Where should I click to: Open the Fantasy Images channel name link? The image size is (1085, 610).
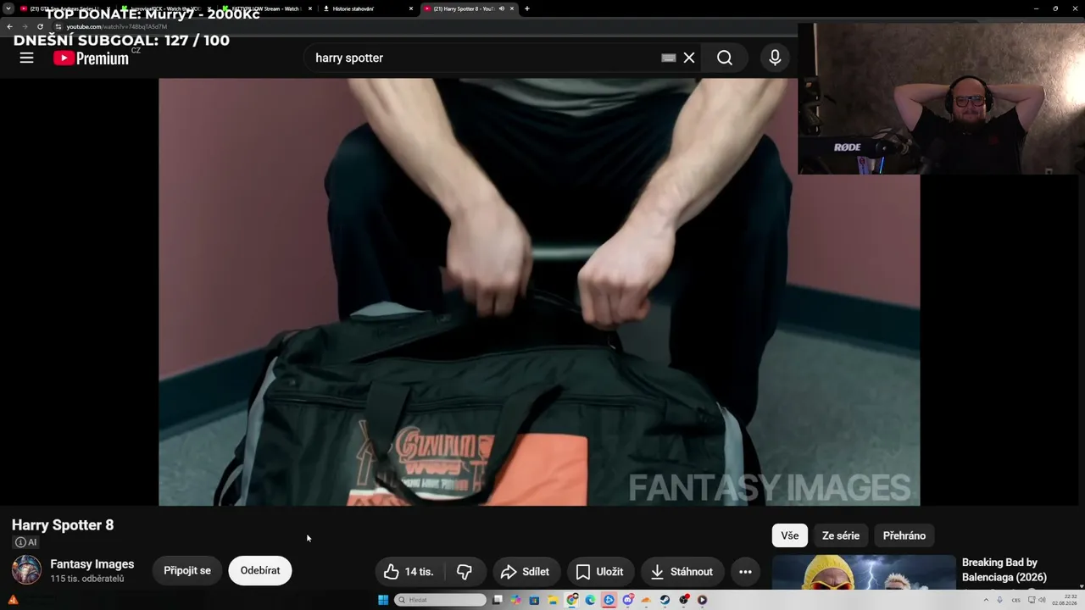(x=92, y=564)
